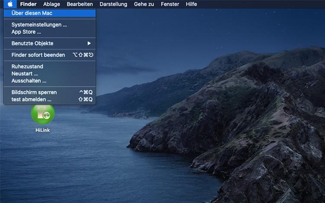Select 'Finder sofort beenden'

(x=38, y=55)
